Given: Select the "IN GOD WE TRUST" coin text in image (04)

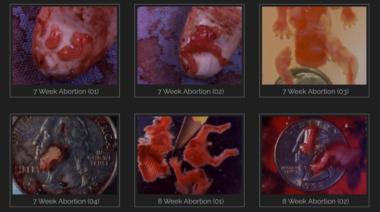Looking at the screenshot, I should [100, 158].
